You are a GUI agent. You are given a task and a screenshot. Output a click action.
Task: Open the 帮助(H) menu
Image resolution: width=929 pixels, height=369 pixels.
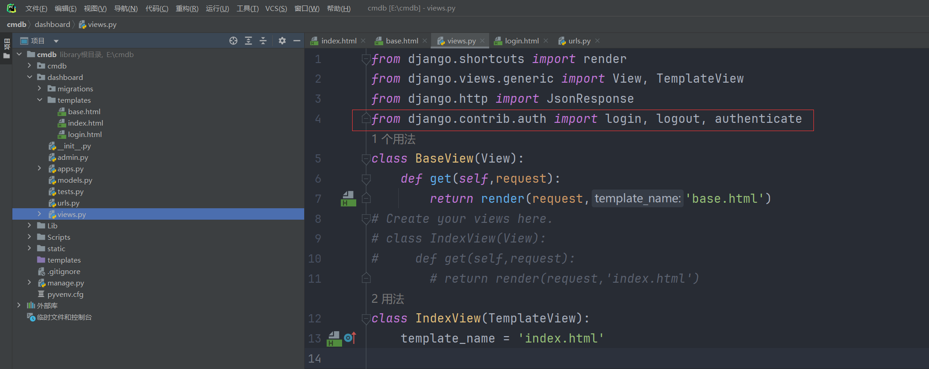[338, 8]
